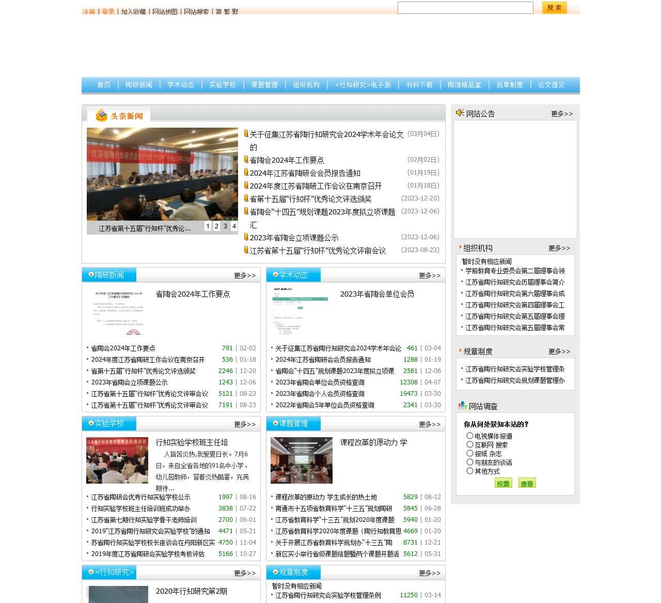Click 更多>> in the 陶研新闻 section

[x=245, y=275]
